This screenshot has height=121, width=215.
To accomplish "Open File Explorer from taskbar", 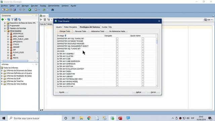I will pyautogui.click(x=81, y=118).
